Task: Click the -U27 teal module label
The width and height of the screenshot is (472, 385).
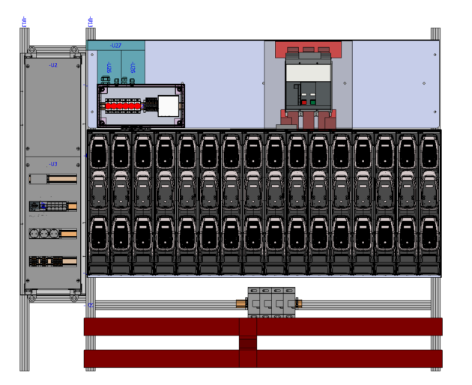Action: pyautogui.click(x=116, y=46)
